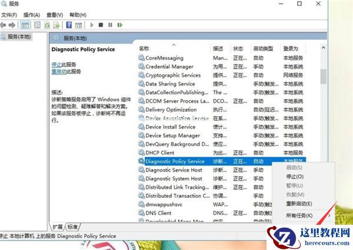
Task: Click the vertical scrollbar thumb in services list
Action: 324,76
